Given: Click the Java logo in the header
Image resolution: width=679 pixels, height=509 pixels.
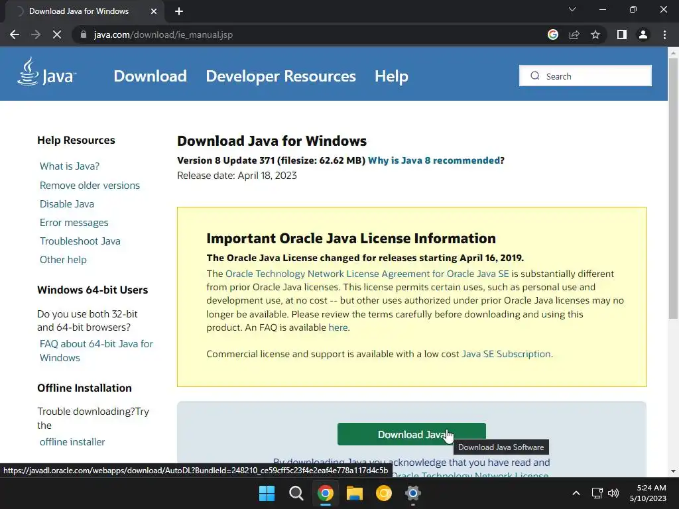Looking at the screenshot, I should point(47,72).
